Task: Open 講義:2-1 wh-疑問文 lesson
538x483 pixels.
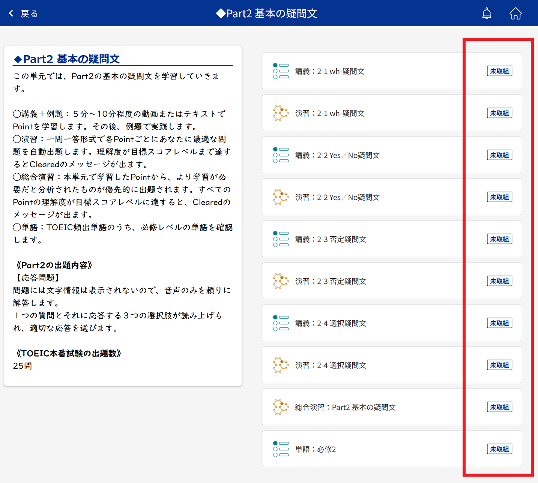Action: [x=330, y=71]
